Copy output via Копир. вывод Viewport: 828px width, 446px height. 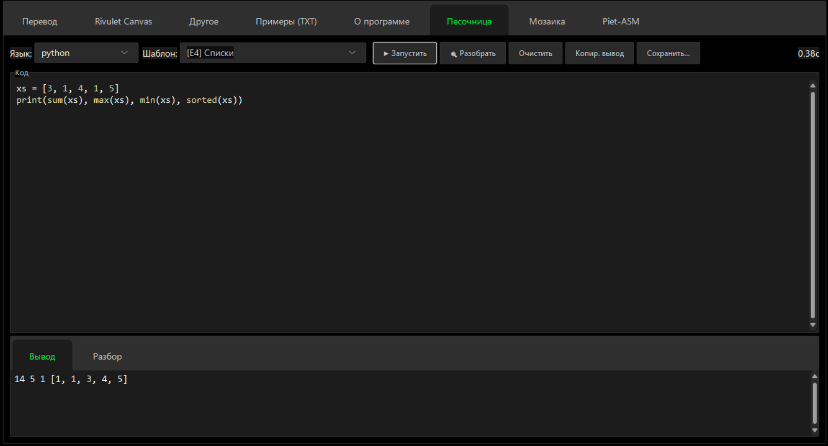600,53
